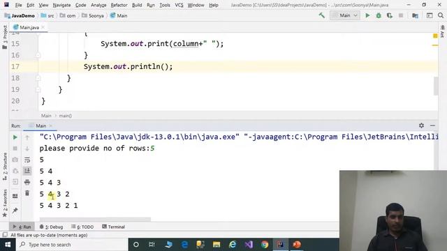Open the VCS menu
Screen dimensions: 447x251
click(x=179, y=5)
